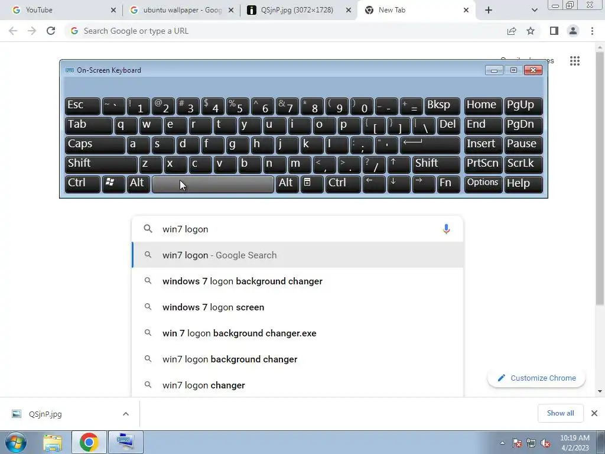The height and width of the screenshot is (454, 605).
Task: Click the Windows Start orb
Action: (x=16, y=442)
